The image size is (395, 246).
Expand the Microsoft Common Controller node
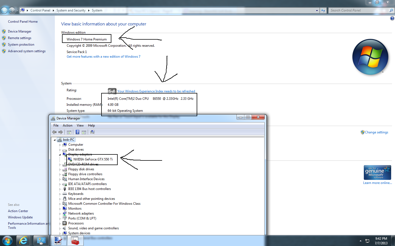point(60,204)
